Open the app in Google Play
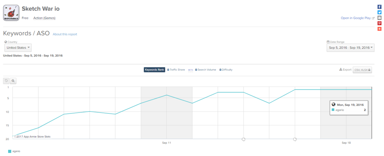The height and width of the screenshot is (156, 384). point(357,18)
